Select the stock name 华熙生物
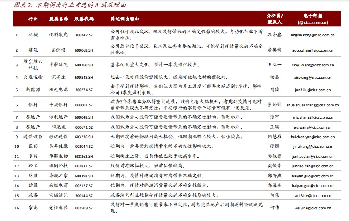This screenshot has width=349, height=221. [58, 156]
